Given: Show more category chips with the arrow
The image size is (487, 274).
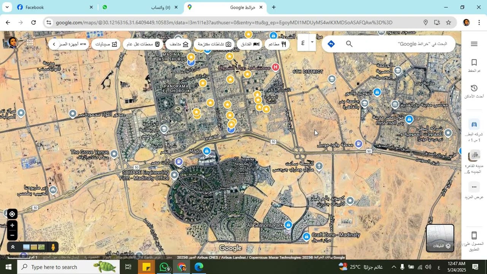Looking at the screenshot, I should [54, 44].
